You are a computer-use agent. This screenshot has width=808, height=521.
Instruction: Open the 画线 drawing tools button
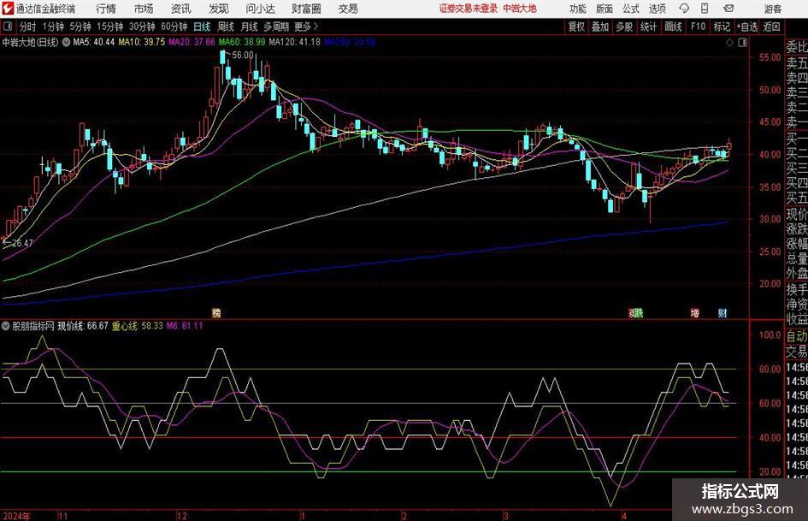(x=673, y=27)
